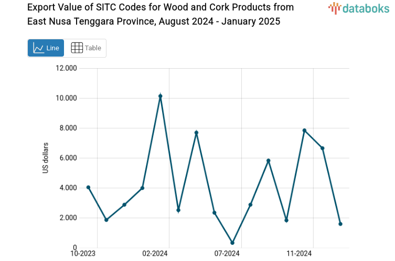Click the highest data point above 10.000
Screen dimensions: 395x261
(161, 96)
